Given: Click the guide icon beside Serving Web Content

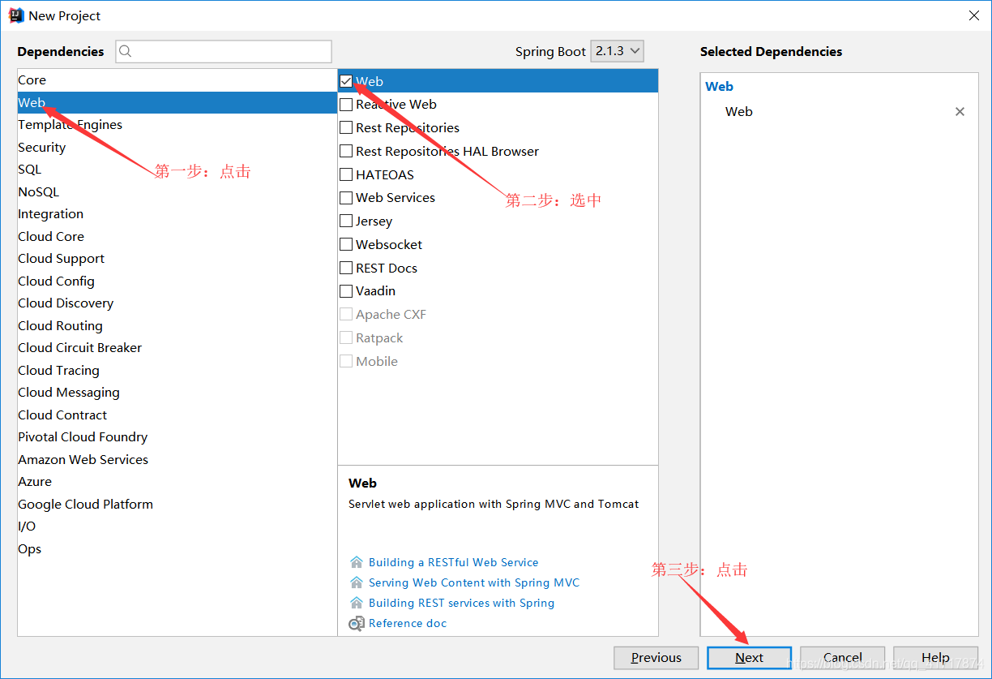Looking at the screenshot, I should (357, 582).
